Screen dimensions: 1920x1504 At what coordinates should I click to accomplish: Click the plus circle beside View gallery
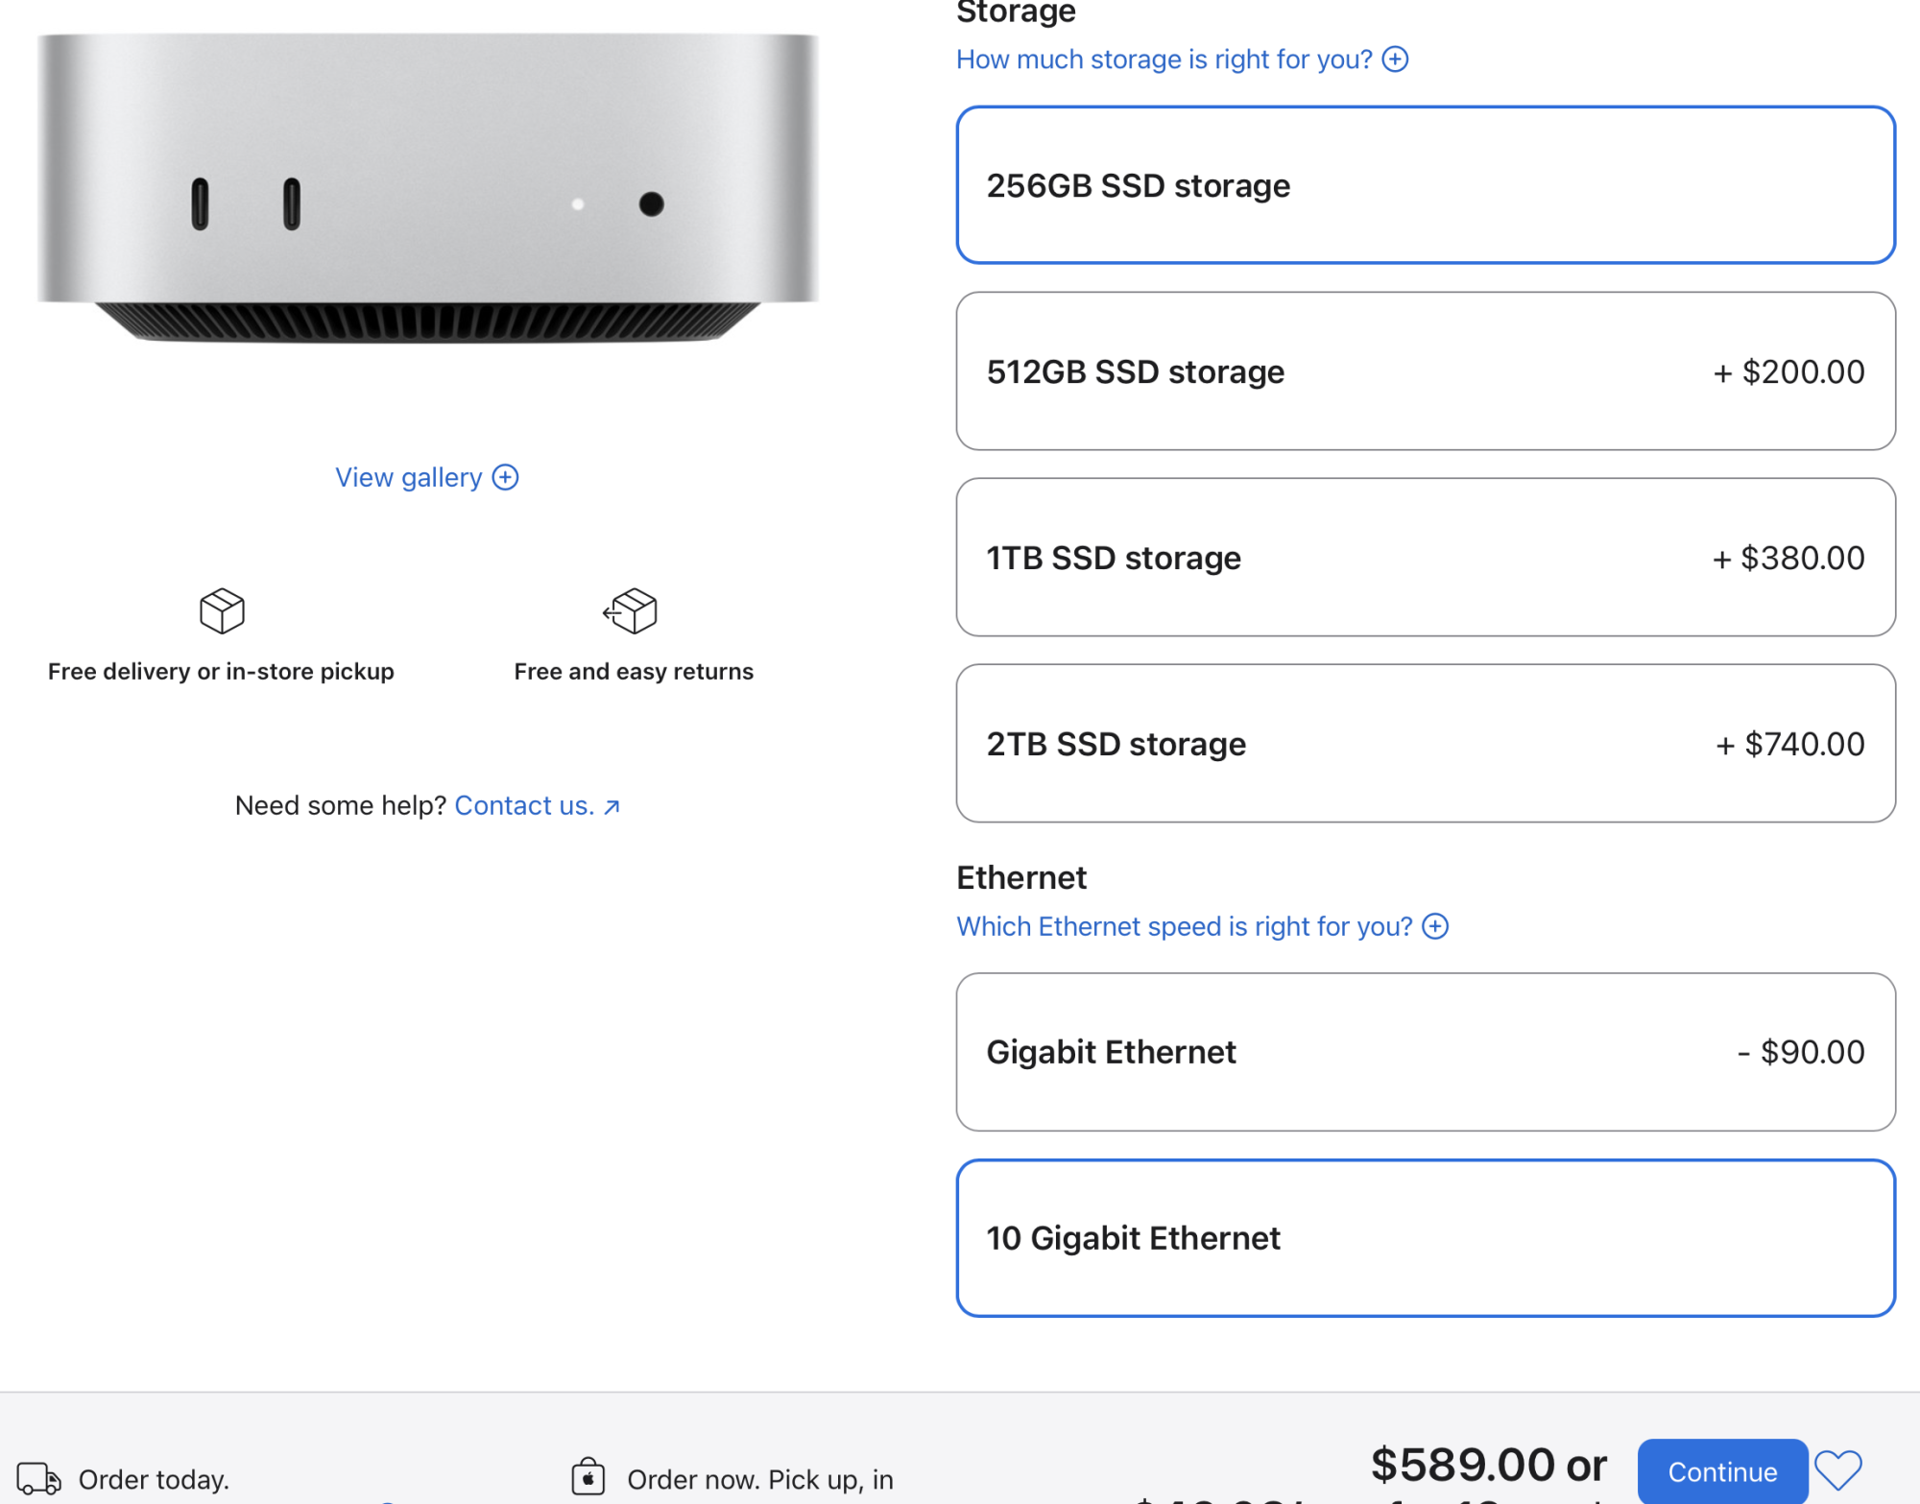506,477
